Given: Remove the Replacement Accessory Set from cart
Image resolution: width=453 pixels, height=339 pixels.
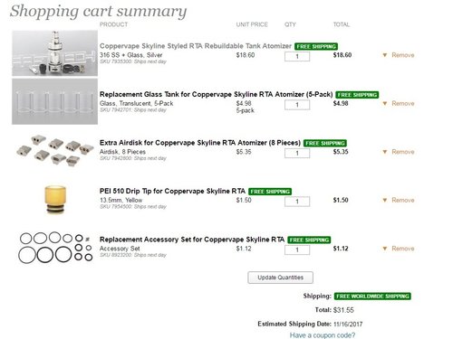Looking at the screenshot, I should [x=403, y=249].
